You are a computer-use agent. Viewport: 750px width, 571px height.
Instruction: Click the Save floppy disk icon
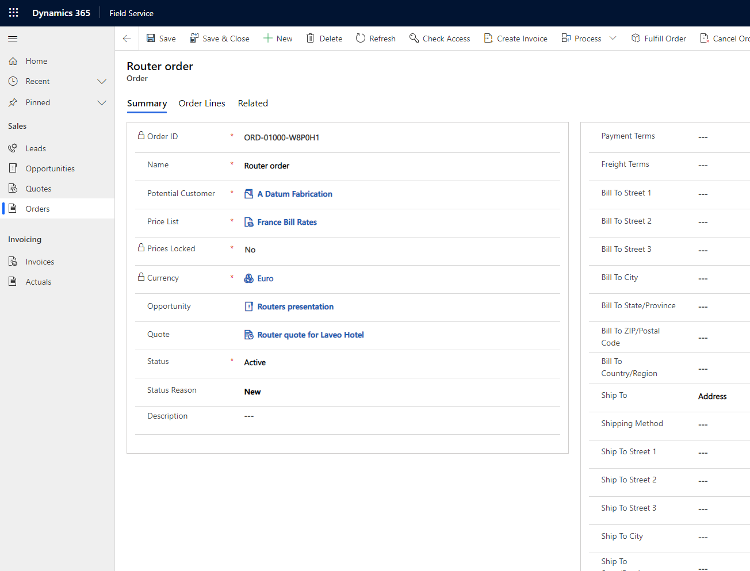(x=151, y=38)
